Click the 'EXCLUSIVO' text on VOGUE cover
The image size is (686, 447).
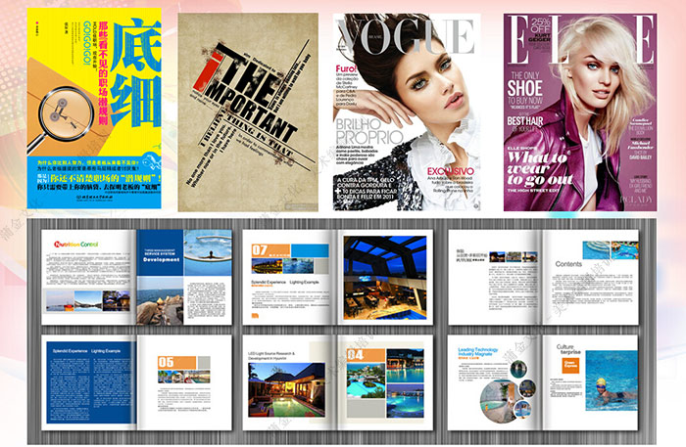(450, 171)
